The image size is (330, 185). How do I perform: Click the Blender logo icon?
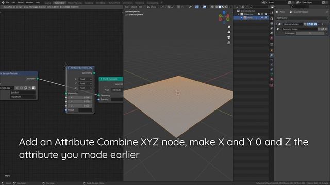[3, 2]
